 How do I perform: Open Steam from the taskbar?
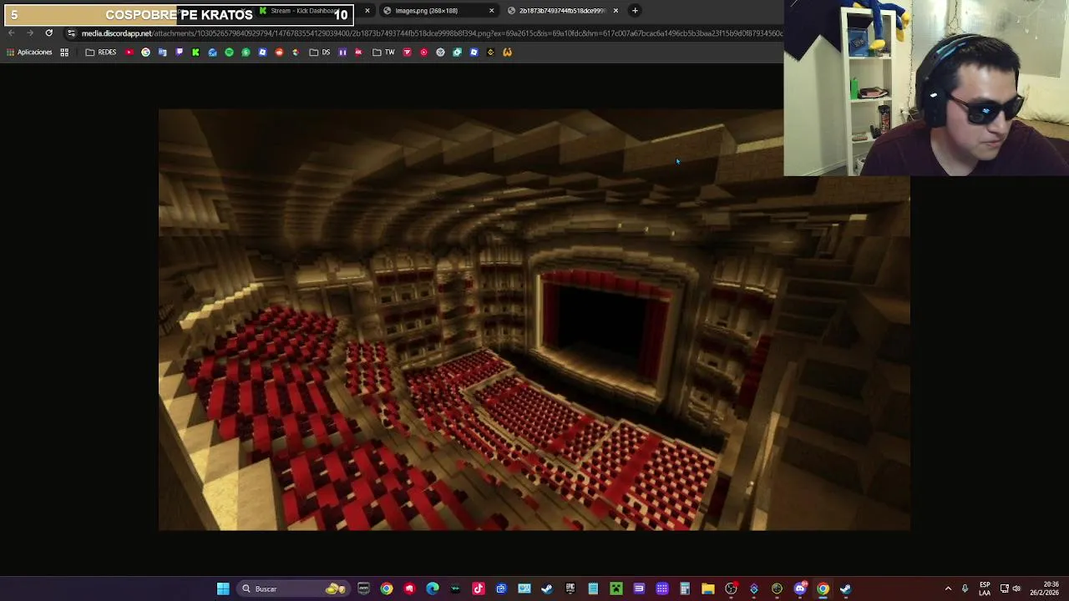[547, 588]
